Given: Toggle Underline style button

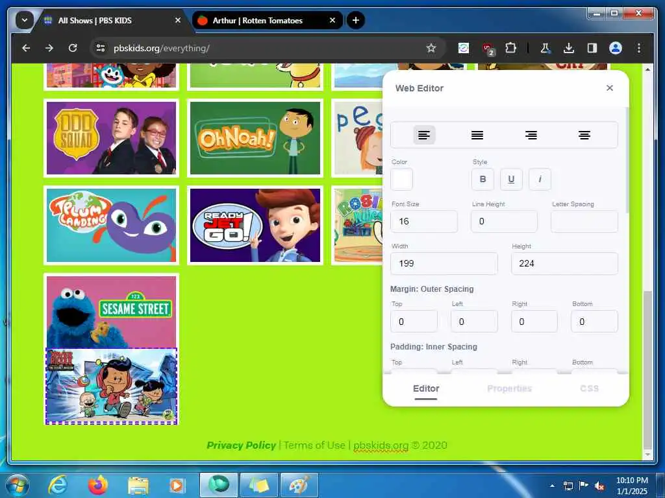Looking at the screenshot, I should click(511, 179).
